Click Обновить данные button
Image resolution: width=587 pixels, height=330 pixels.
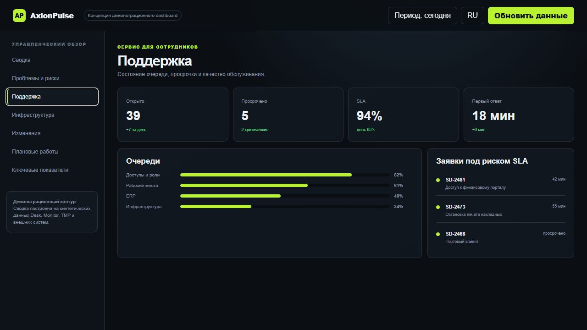[x=531, y=16]
